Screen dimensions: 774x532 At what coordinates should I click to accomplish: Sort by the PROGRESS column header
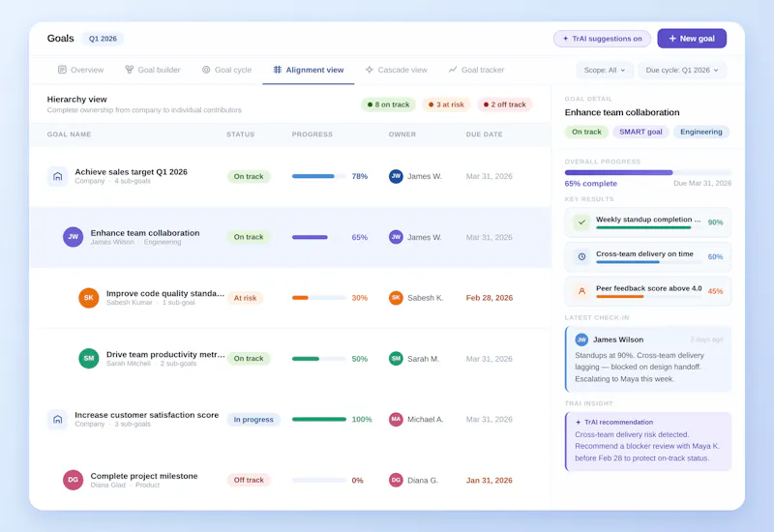point(312,134)
